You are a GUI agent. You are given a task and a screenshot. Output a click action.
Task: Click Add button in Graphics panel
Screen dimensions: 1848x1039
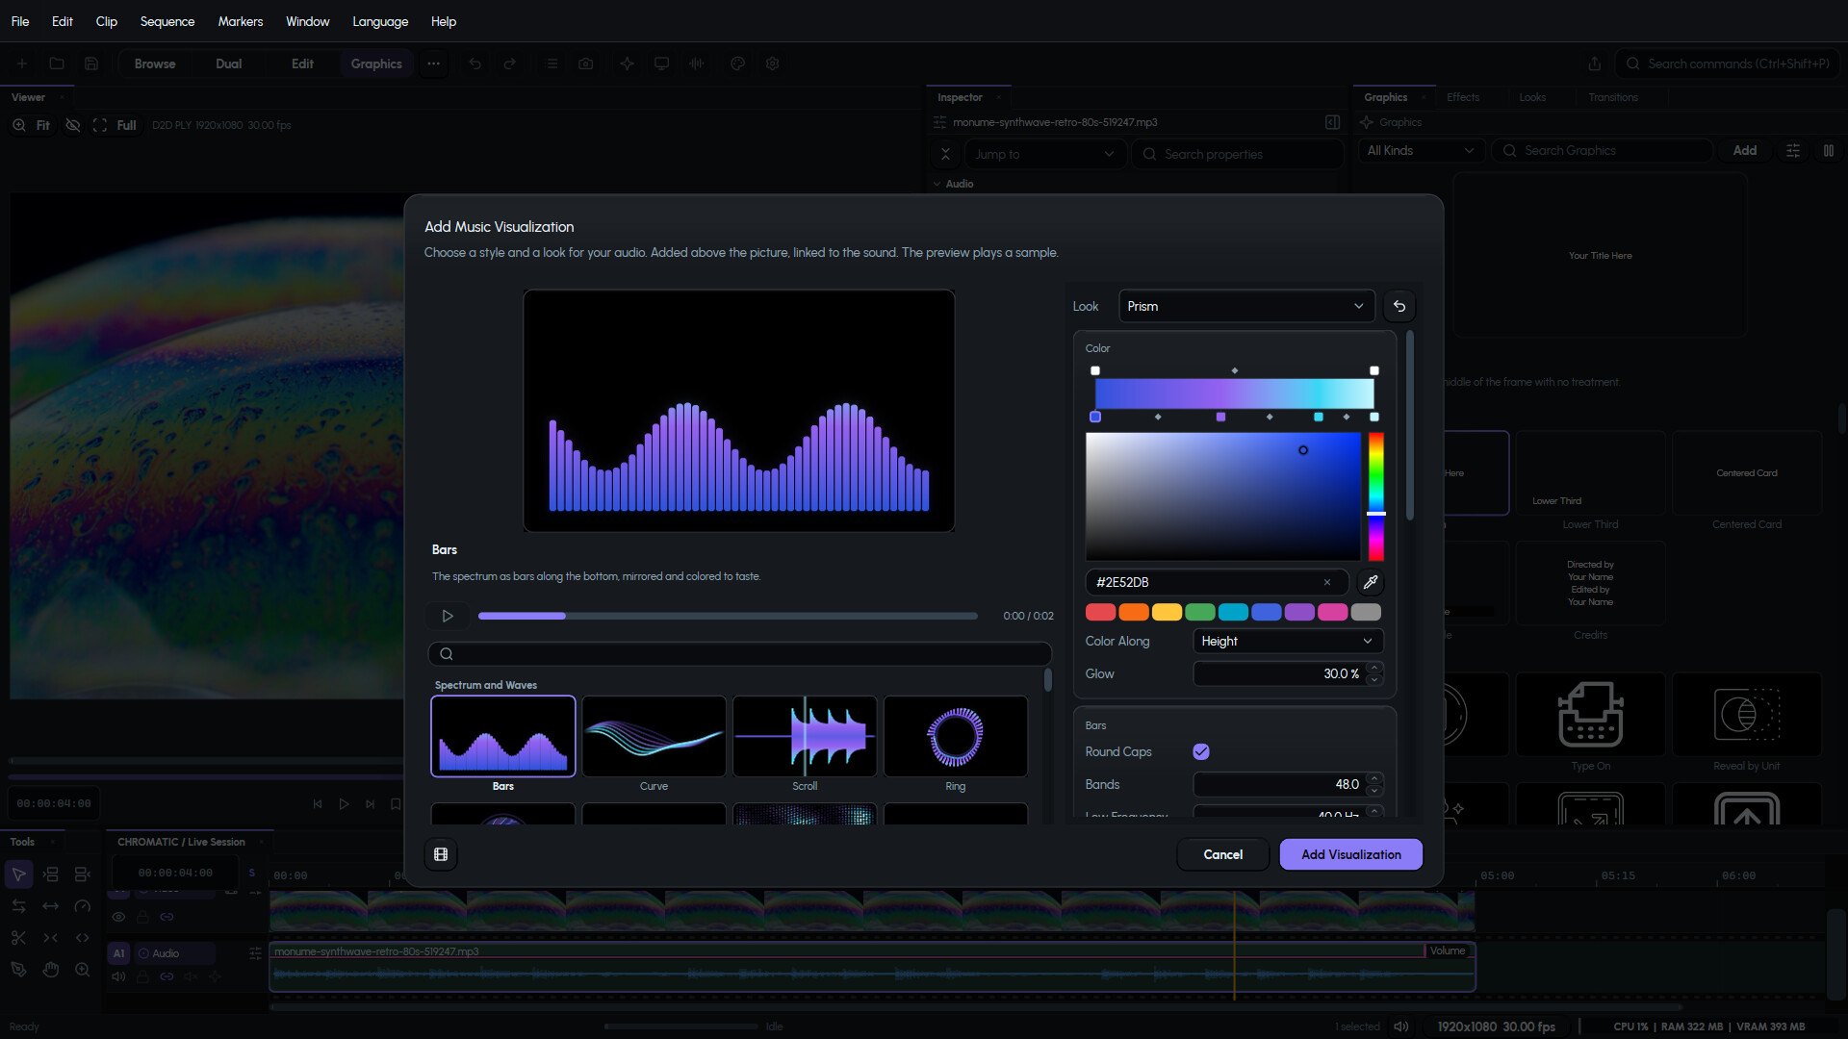pyautogui.click(x=1745, y=150)
